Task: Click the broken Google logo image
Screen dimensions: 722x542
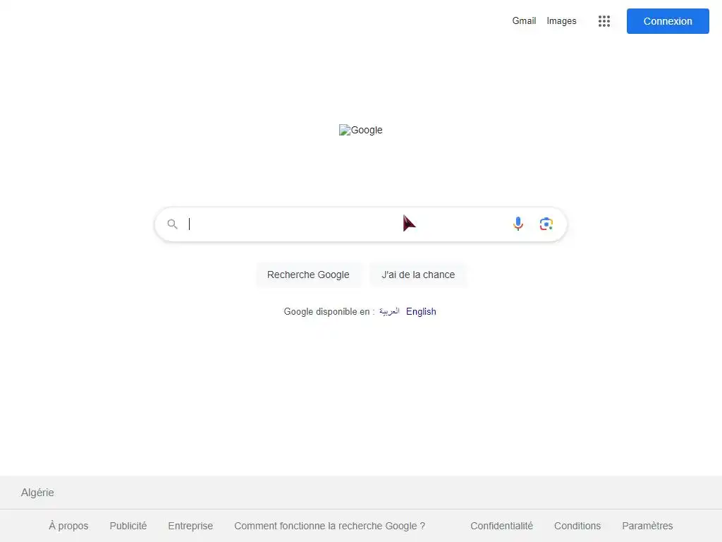Action: [360, 130]
